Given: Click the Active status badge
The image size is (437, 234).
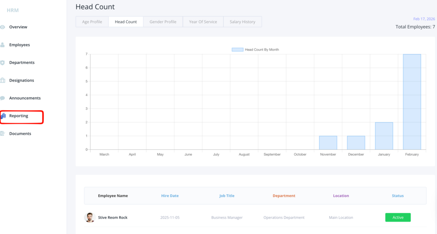Looking at the screenshot, I should pyautogui.click(x=398, y=217).
